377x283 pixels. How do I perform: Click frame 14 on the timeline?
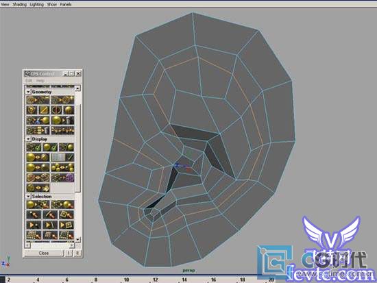(x=184, y=280)
